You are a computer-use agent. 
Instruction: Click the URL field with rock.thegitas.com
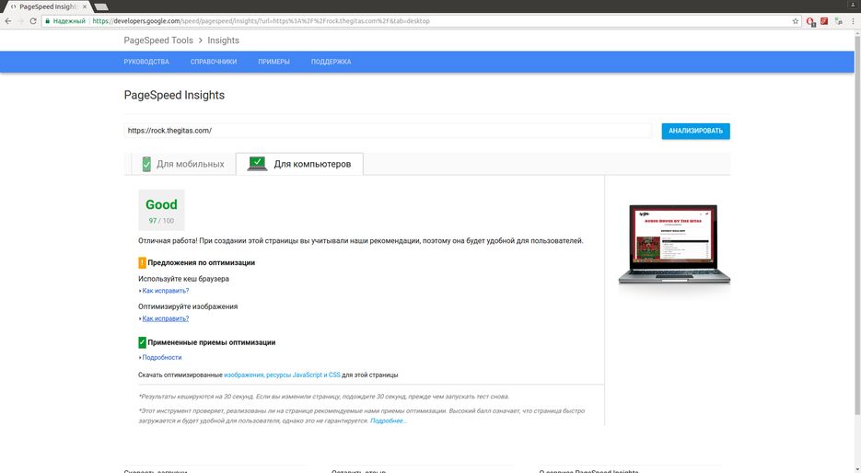(388, 131)
